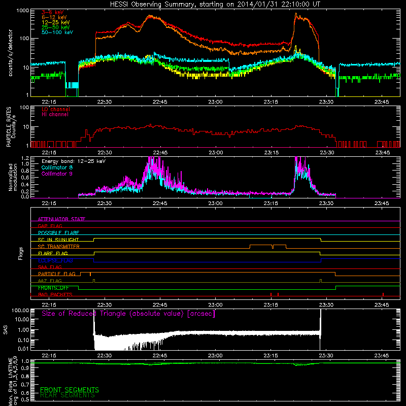The image size is (406, 406).
Task: Click the Flags axis label
Action: (x=21, y=253)
